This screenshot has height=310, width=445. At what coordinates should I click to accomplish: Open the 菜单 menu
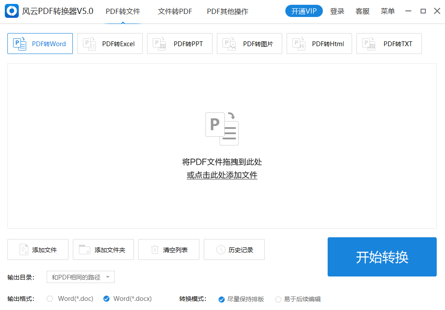388,11
